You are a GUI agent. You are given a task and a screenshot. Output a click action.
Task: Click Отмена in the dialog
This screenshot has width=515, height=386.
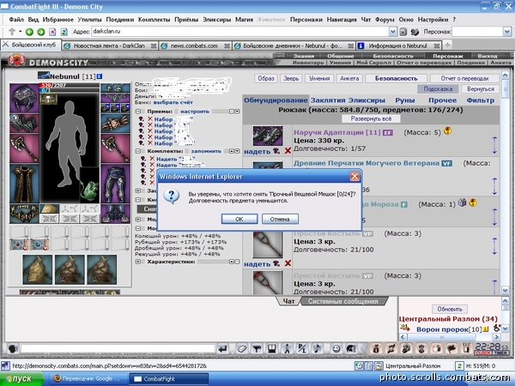280,220
